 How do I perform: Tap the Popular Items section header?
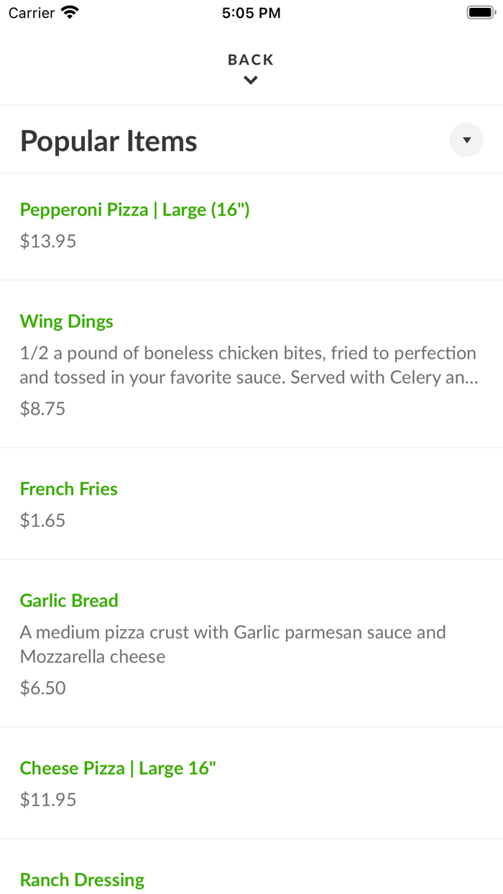click(x=109, y=140)
